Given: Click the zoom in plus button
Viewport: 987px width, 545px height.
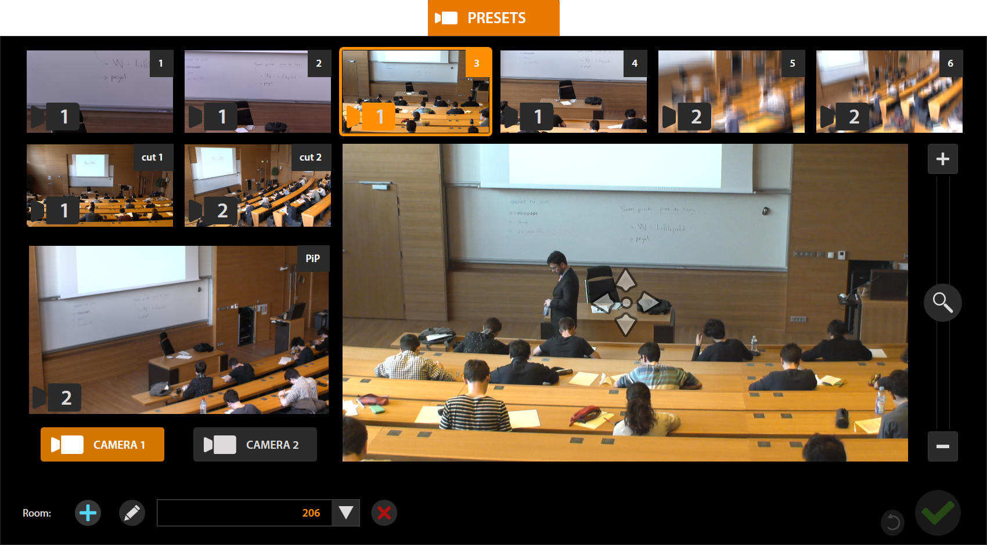Looking at the screenshot, I should point(942,159).
